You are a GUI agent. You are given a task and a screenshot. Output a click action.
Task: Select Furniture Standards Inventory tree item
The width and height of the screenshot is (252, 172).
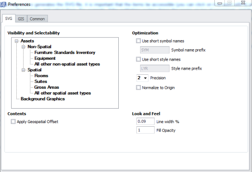[65, 53]
